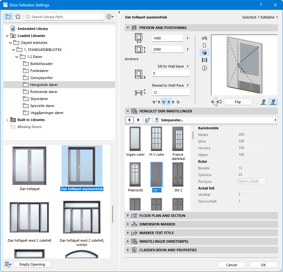Open the settings page list icon
Screen dimensions: 283x272
tap(148, 120)
